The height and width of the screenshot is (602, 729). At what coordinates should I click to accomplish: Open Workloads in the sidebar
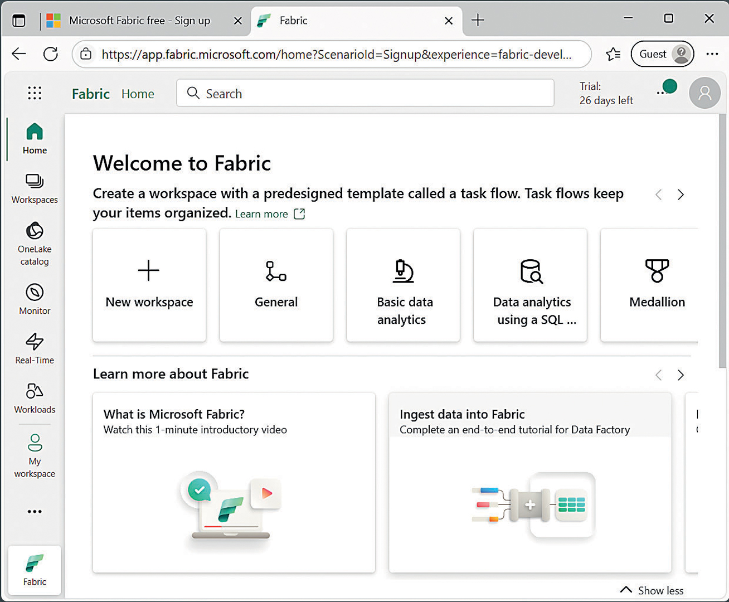pos(35,398)
